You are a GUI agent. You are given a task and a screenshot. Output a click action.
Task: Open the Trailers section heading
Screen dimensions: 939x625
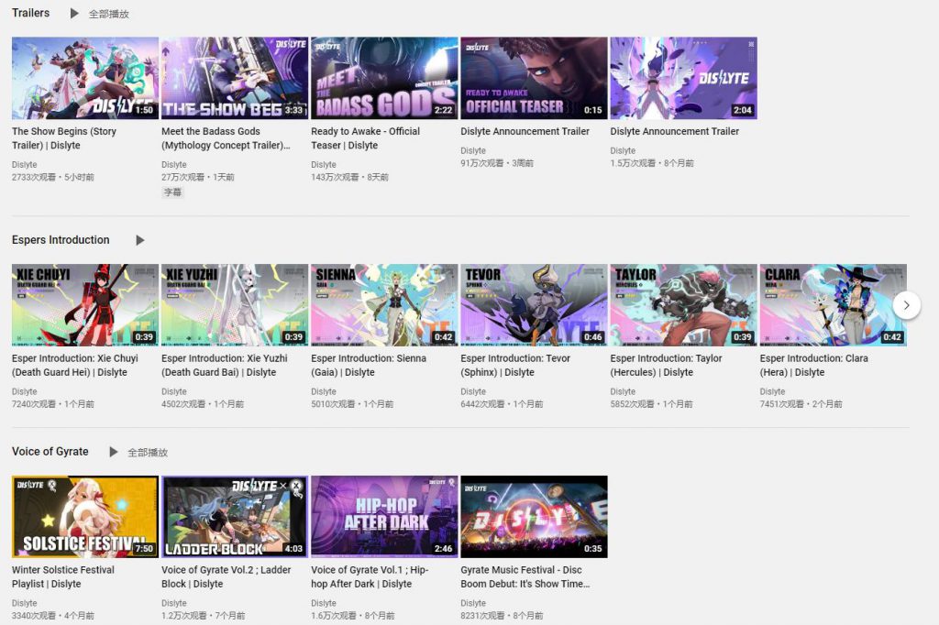[30, 13]
